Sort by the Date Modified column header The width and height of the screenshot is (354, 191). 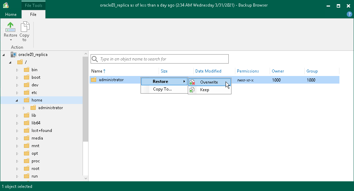pos(208,71)
